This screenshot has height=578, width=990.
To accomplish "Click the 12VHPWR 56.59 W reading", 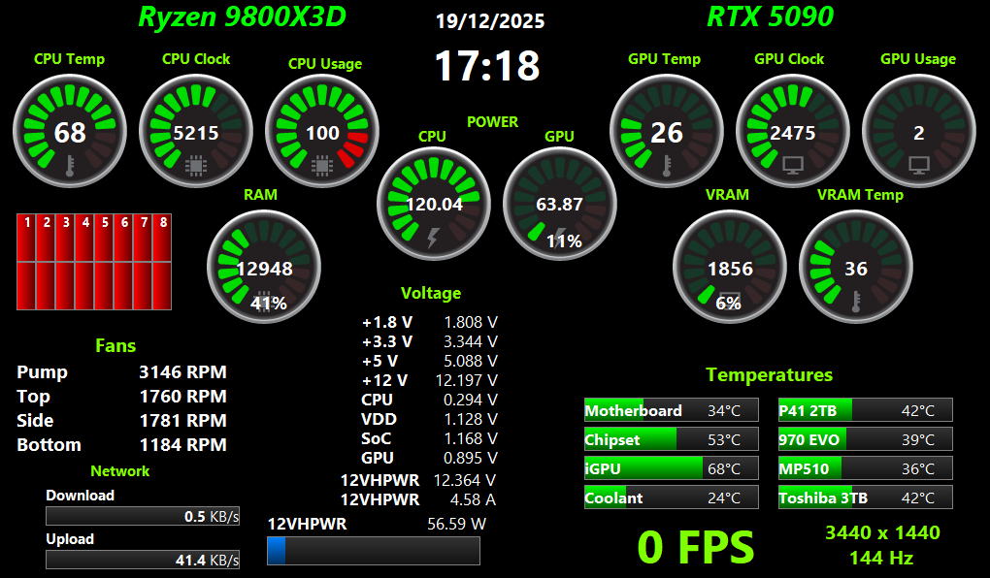I will point(456,524).
